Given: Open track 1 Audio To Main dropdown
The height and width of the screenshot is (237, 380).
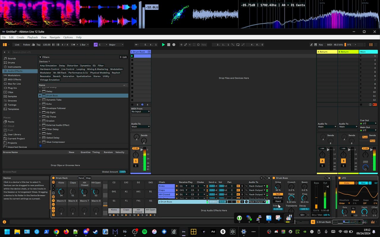Looking at the screenshot, I should coord(141,127).
